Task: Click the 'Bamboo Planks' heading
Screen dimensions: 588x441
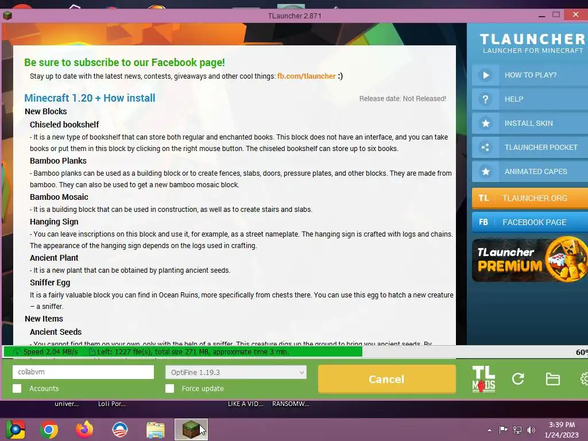Action: pyautogui.click(x=58, y=161)
